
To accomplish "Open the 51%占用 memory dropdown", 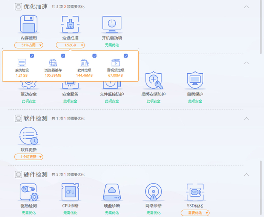I will [29, 45].
